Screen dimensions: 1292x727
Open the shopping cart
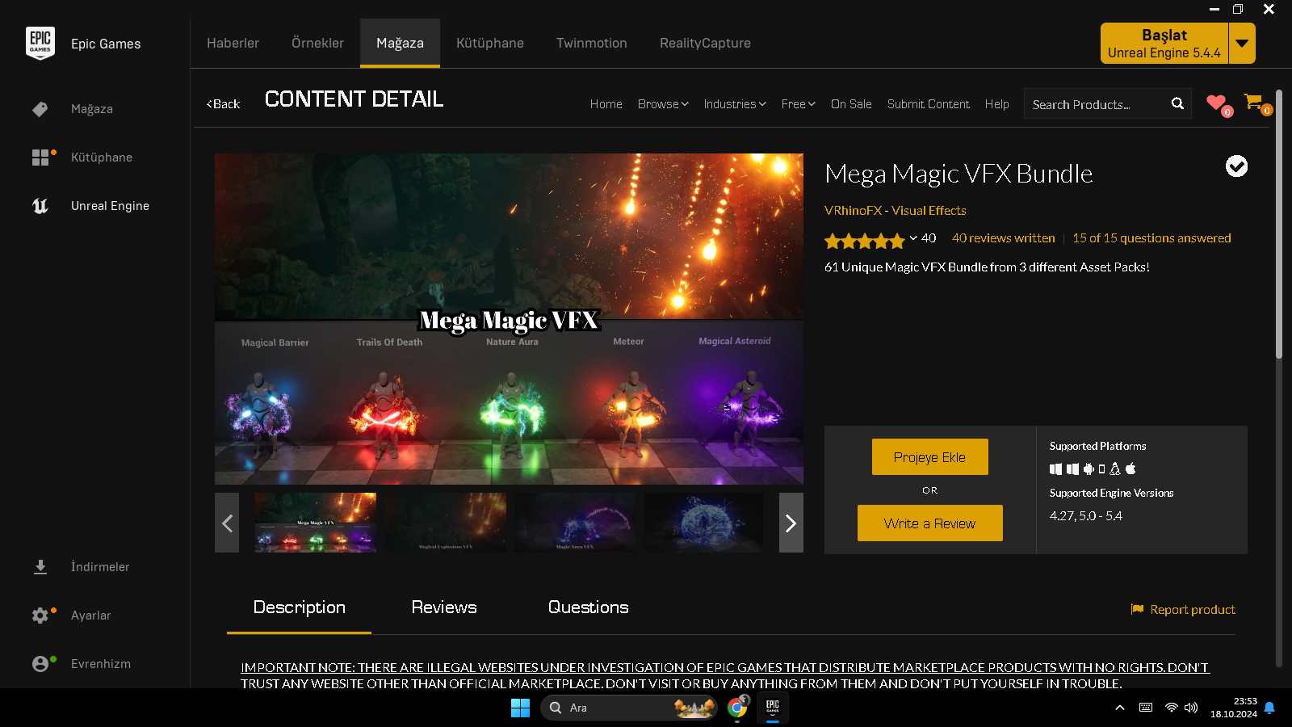pyautogui.click(x=1253, y=102)
